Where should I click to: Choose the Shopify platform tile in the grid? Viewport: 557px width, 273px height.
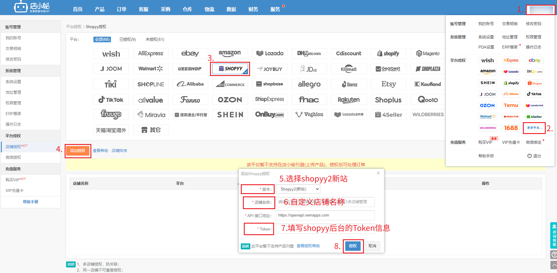click(x=389, y=54)
